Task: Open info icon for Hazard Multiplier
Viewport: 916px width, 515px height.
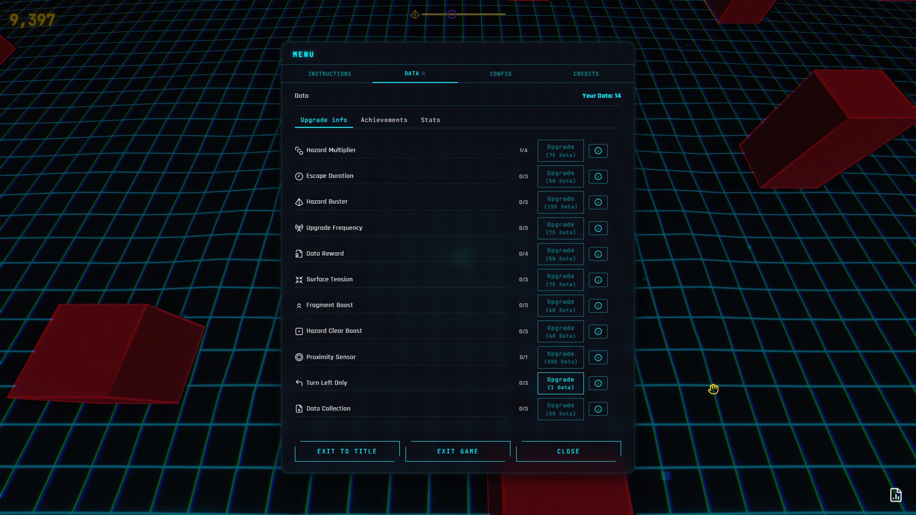Action: tap(598, 151)
